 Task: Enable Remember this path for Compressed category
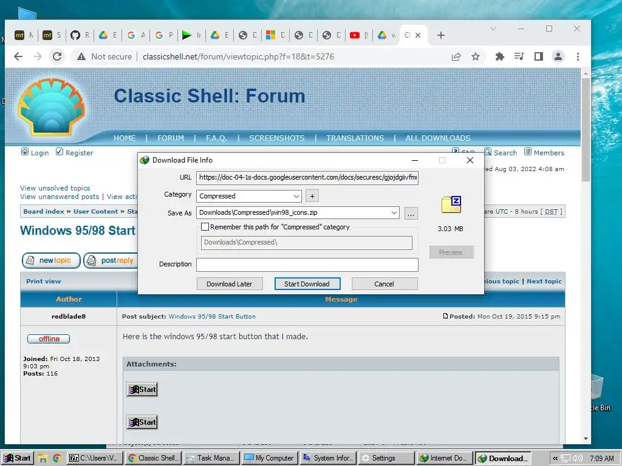(205, 227)
